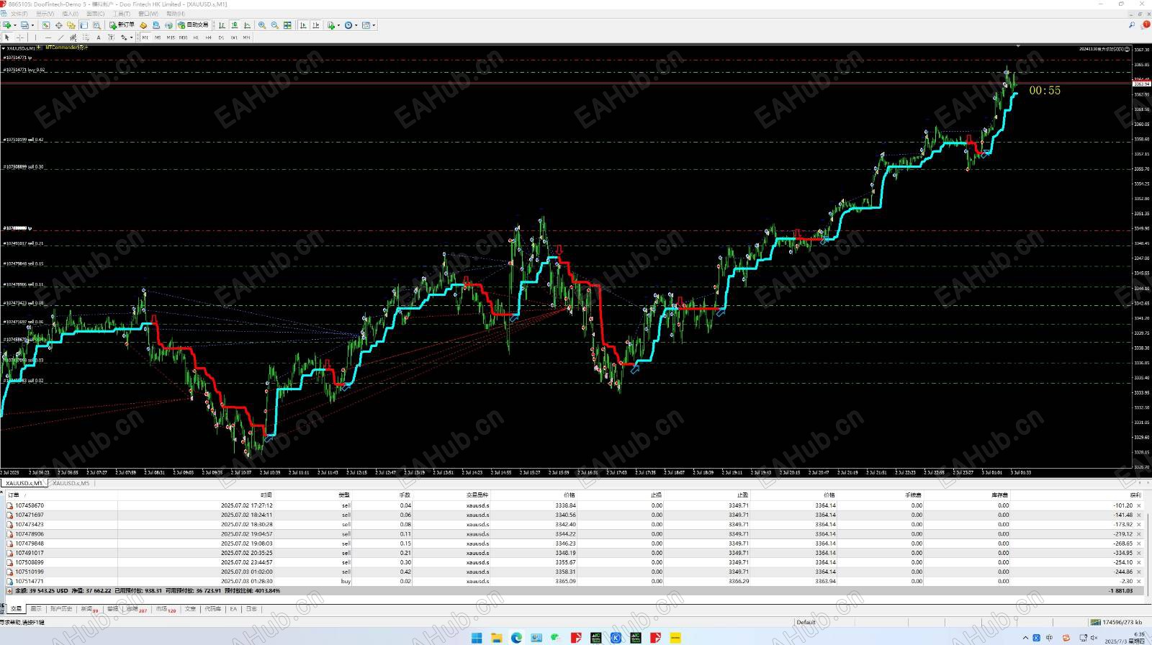Switch chart to candlestick style
1152x645 pixels.
[x=235, y=25]
